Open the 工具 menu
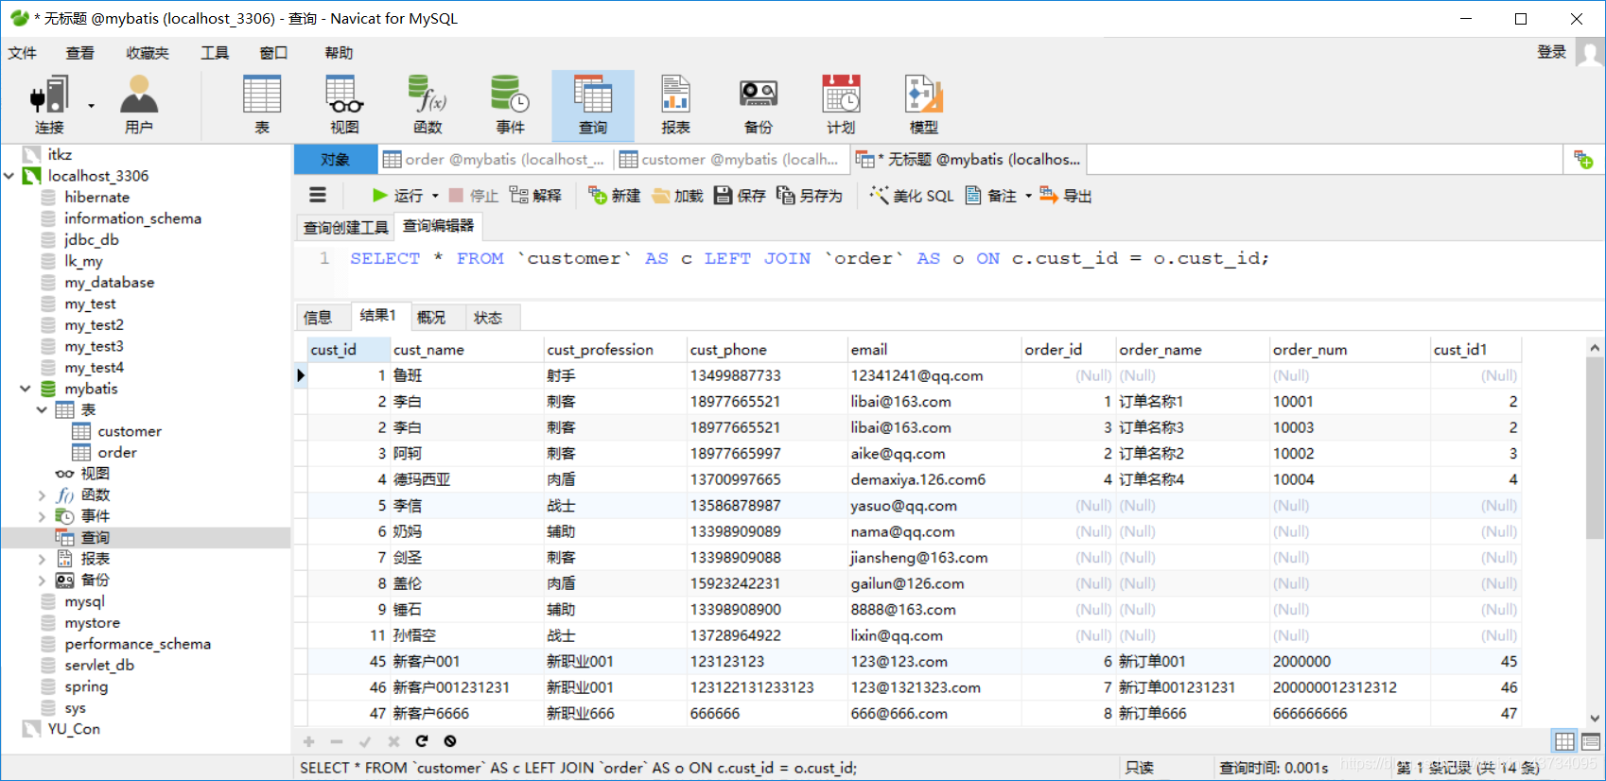This screenshot has width=1606, height=781. coord(215,53)
